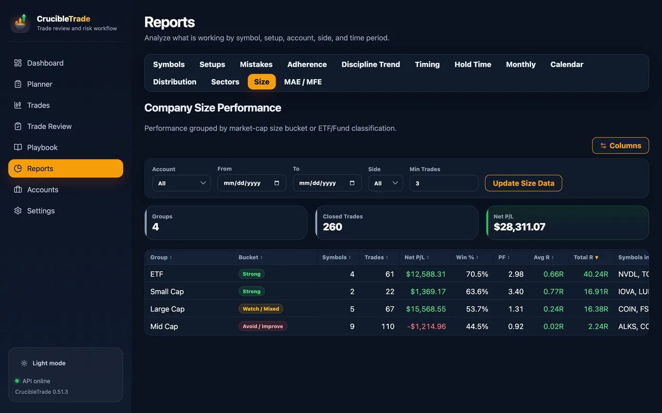Open the Side dropdown

tap(385, 183)
